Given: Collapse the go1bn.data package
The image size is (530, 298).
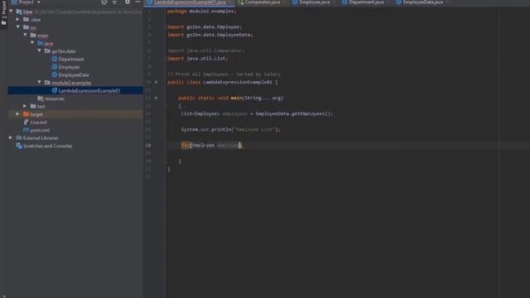Looking at the screenshot, I should pyautogui.click(x=39, y=50).
